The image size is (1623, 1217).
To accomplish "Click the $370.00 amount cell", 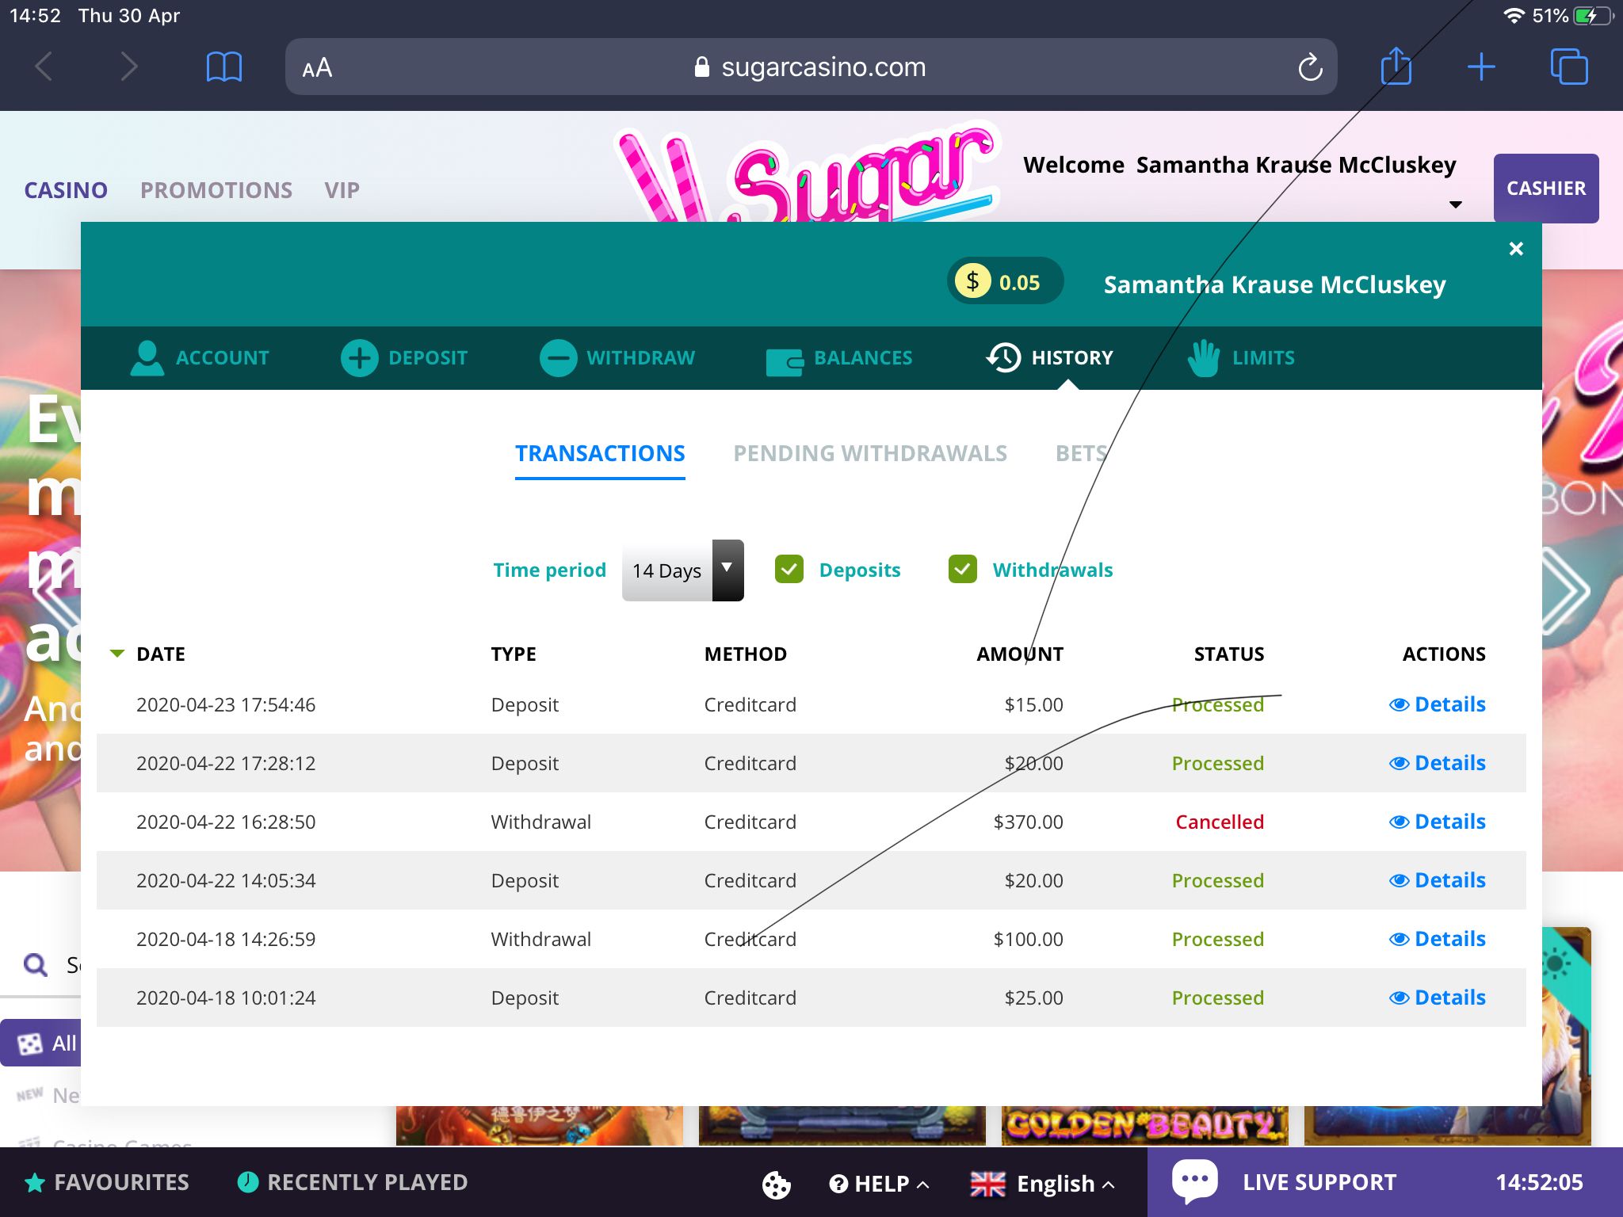I will click(1028, 822).
